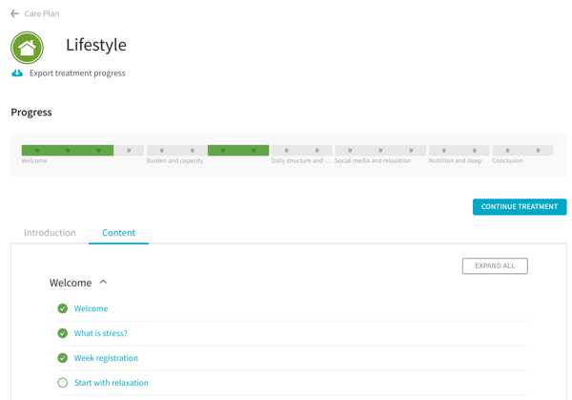Click the Nutrition and sleep label
This screenshot has width=572, height=400.
tap(455, 160)
